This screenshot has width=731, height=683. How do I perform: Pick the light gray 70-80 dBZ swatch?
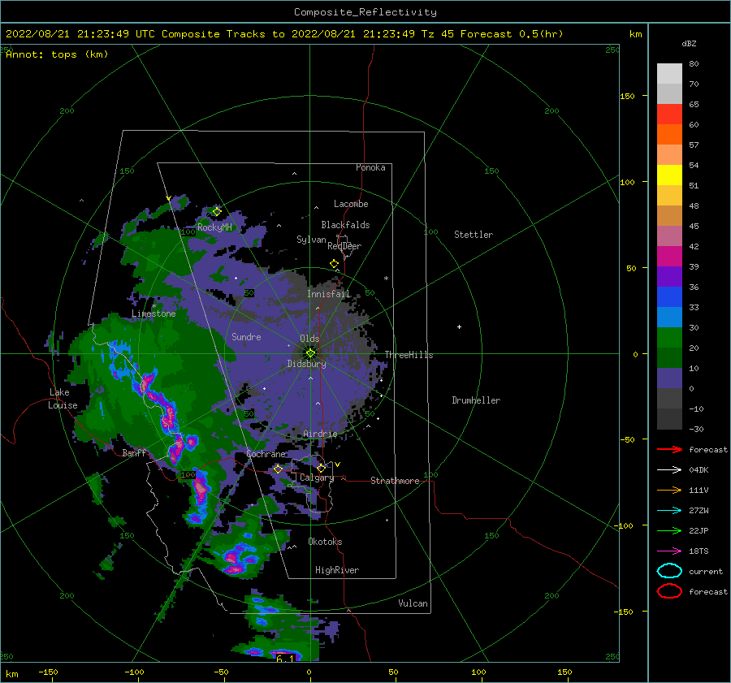669,74
